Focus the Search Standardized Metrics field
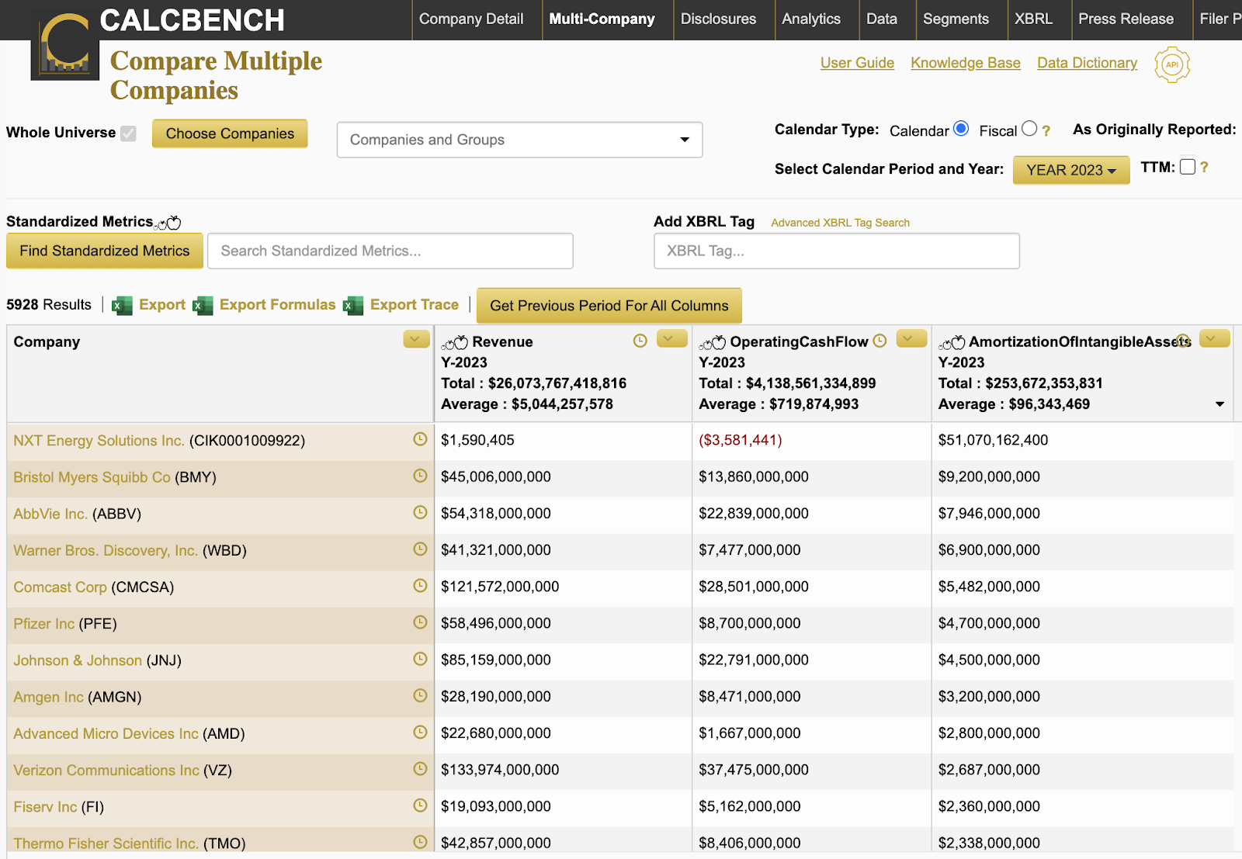The image size is (1242, 859). 390,251
